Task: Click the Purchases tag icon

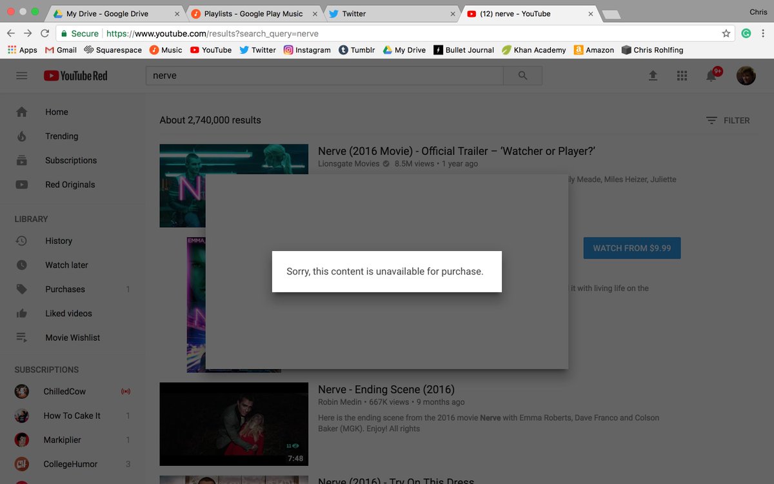Action: pos(22,289)
